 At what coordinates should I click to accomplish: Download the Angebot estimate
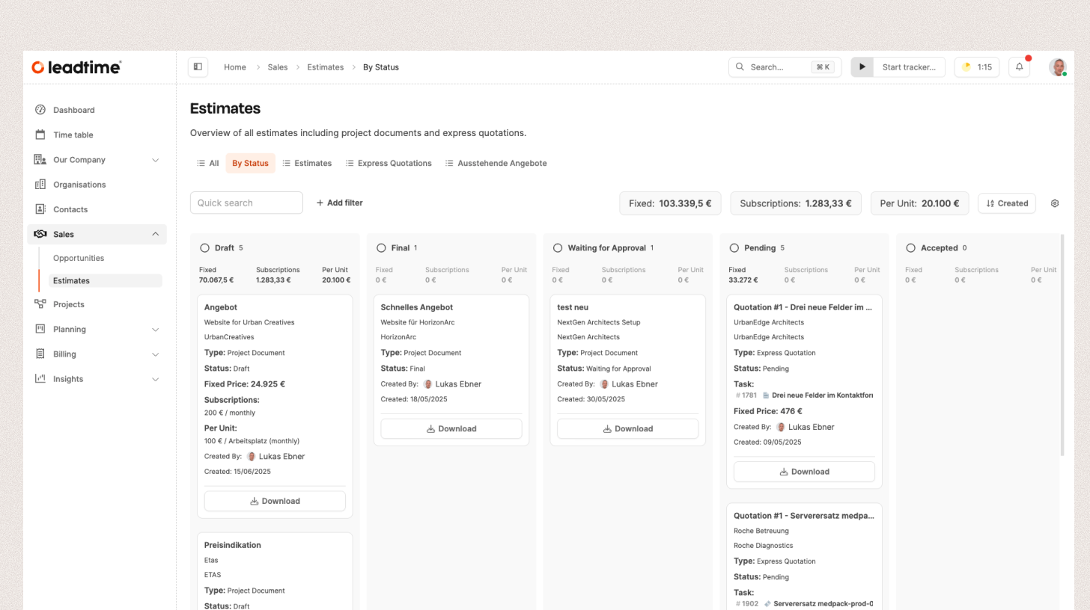click(x=275, y=501)
